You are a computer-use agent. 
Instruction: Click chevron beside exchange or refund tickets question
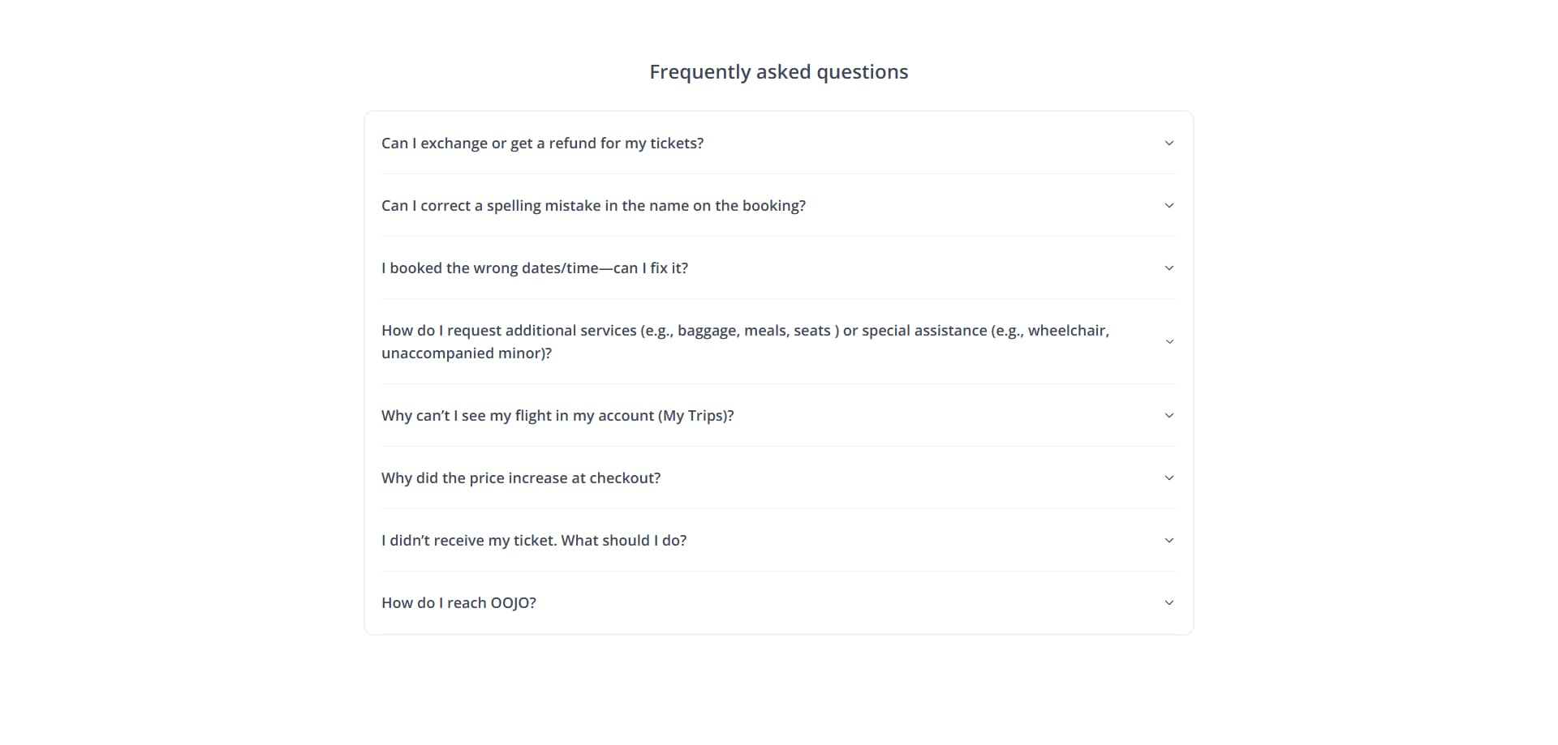click(x=1169, y=143)
